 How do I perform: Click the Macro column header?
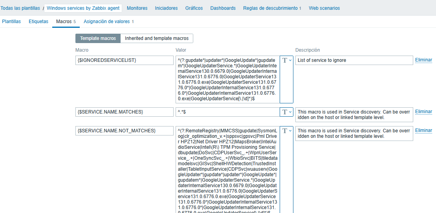tap(82, 50)
